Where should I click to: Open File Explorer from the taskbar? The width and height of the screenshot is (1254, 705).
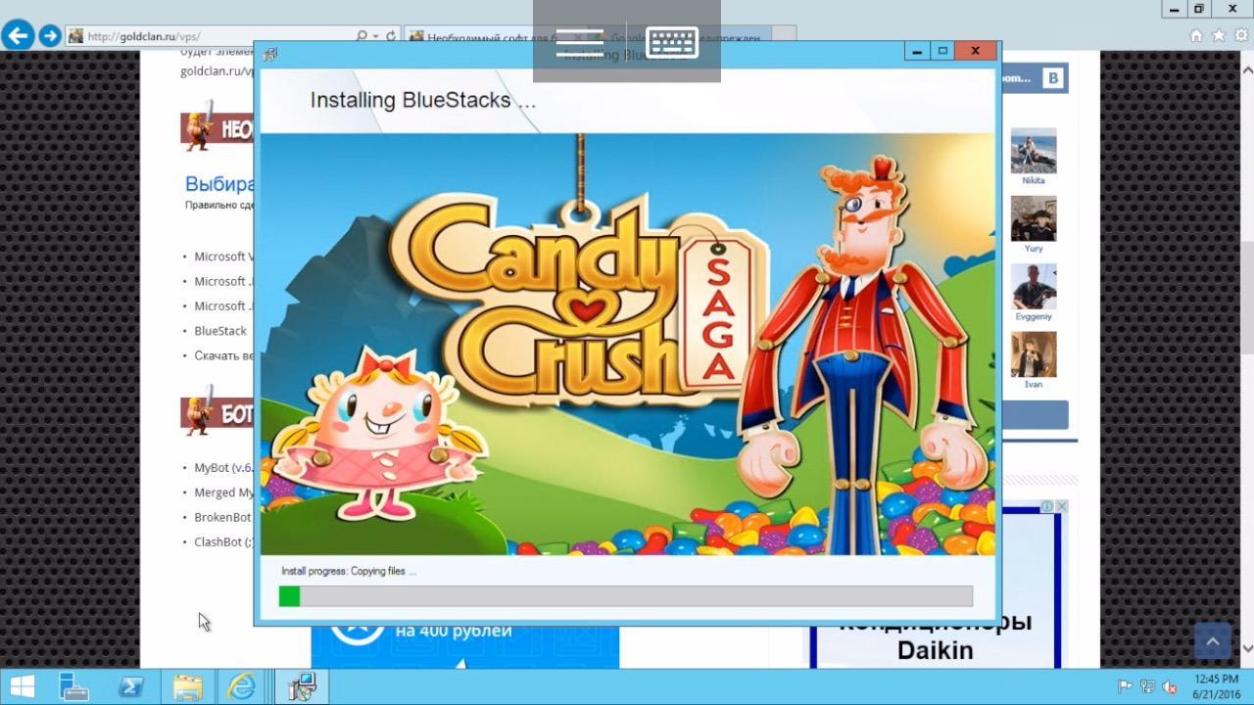187,686
